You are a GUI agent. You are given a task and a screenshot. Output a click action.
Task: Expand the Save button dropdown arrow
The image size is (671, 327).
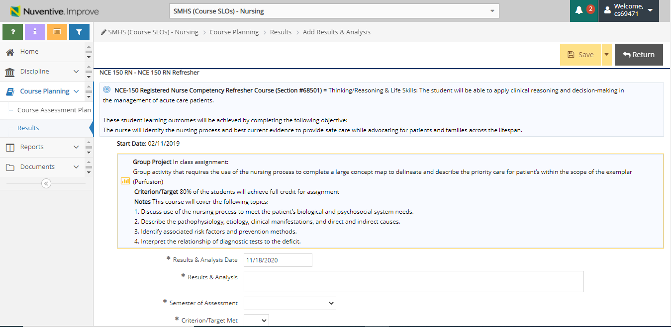click(x=606, y=55)
